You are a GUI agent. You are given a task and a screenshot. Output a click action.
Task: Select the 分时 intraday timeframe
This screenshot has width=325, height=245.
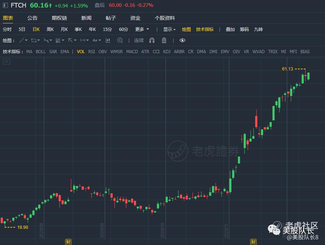click(x=7, y=29)
